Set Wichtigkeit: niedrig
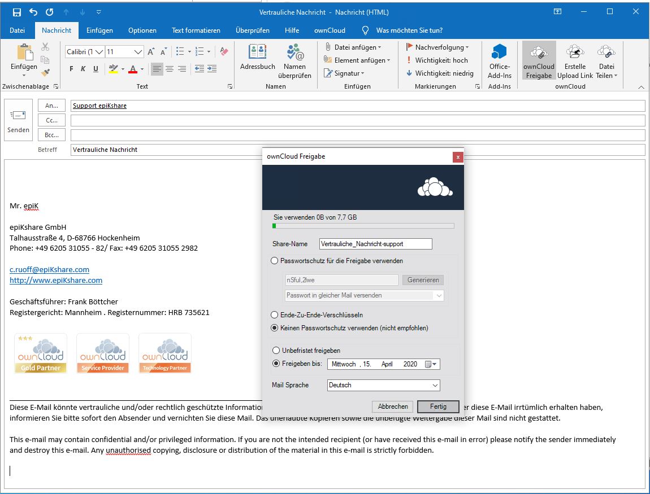This screenshot has width=650, height=494. tap(439, 73)
